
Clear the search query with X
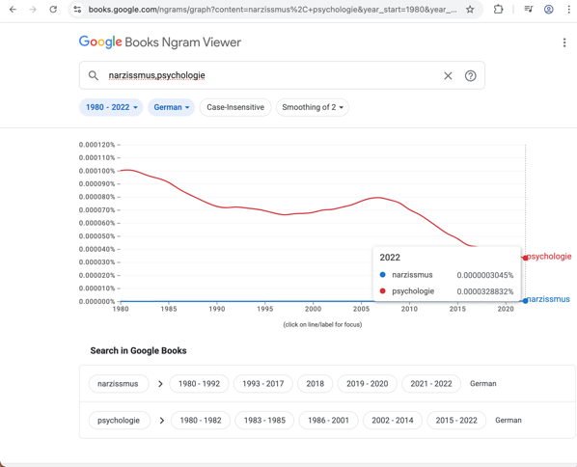coord(448,76)
